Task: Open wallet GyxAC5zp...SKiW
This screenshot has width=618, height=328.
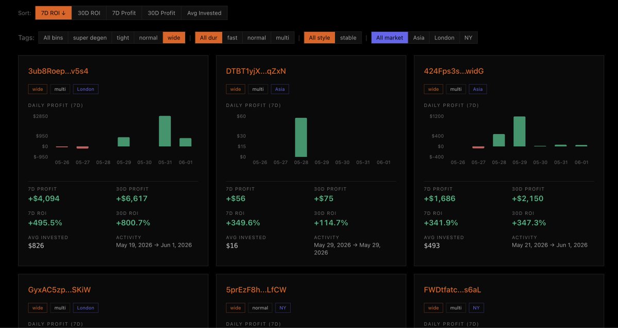Action: tap(59, 290)
